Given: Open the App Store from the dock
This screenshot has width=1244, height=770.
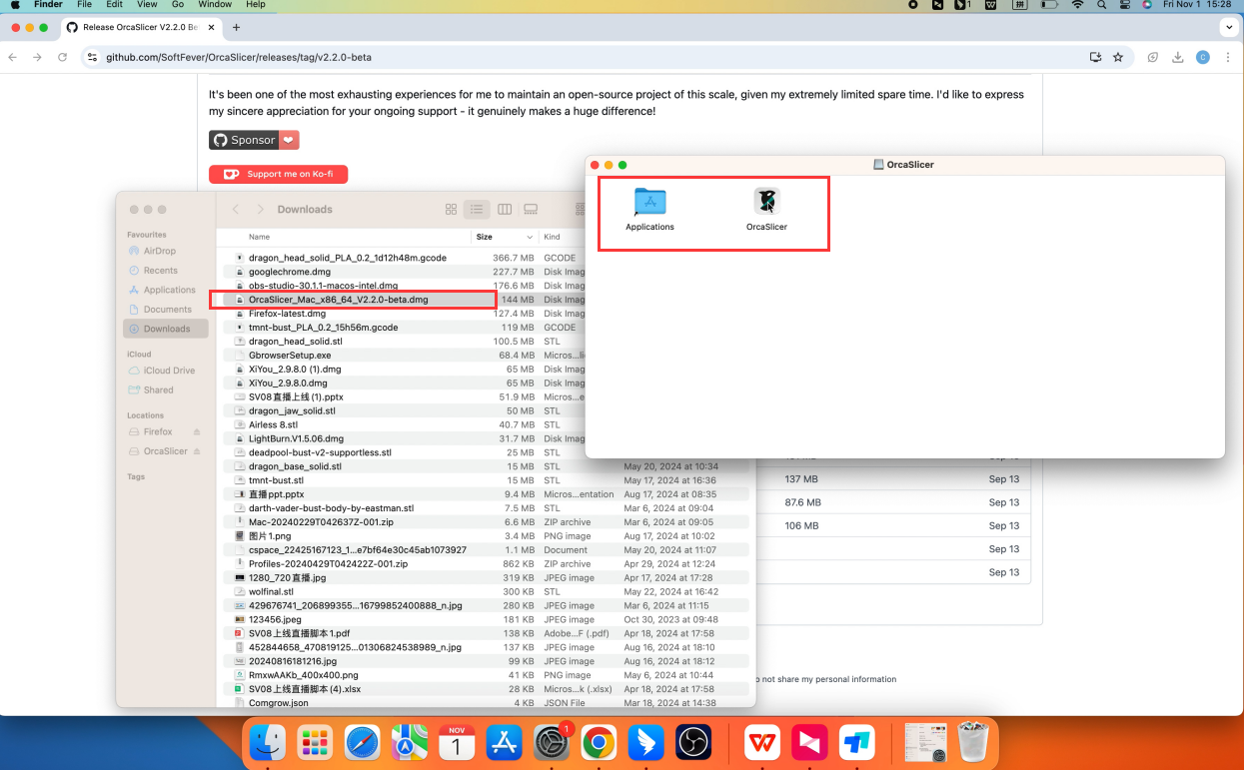Looking at the screenshot, I should pyautogui.click(x=504, y=742).
